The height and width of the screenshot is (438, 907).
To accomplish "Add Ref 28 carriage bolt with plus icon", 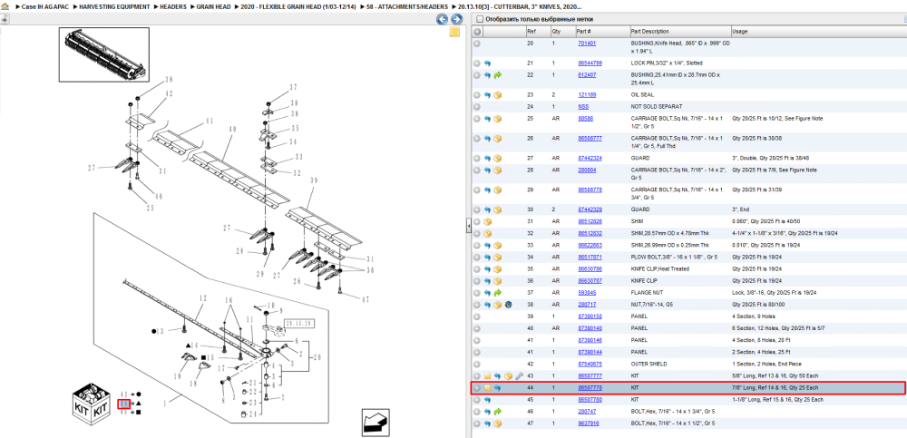I will click(477, 170).
